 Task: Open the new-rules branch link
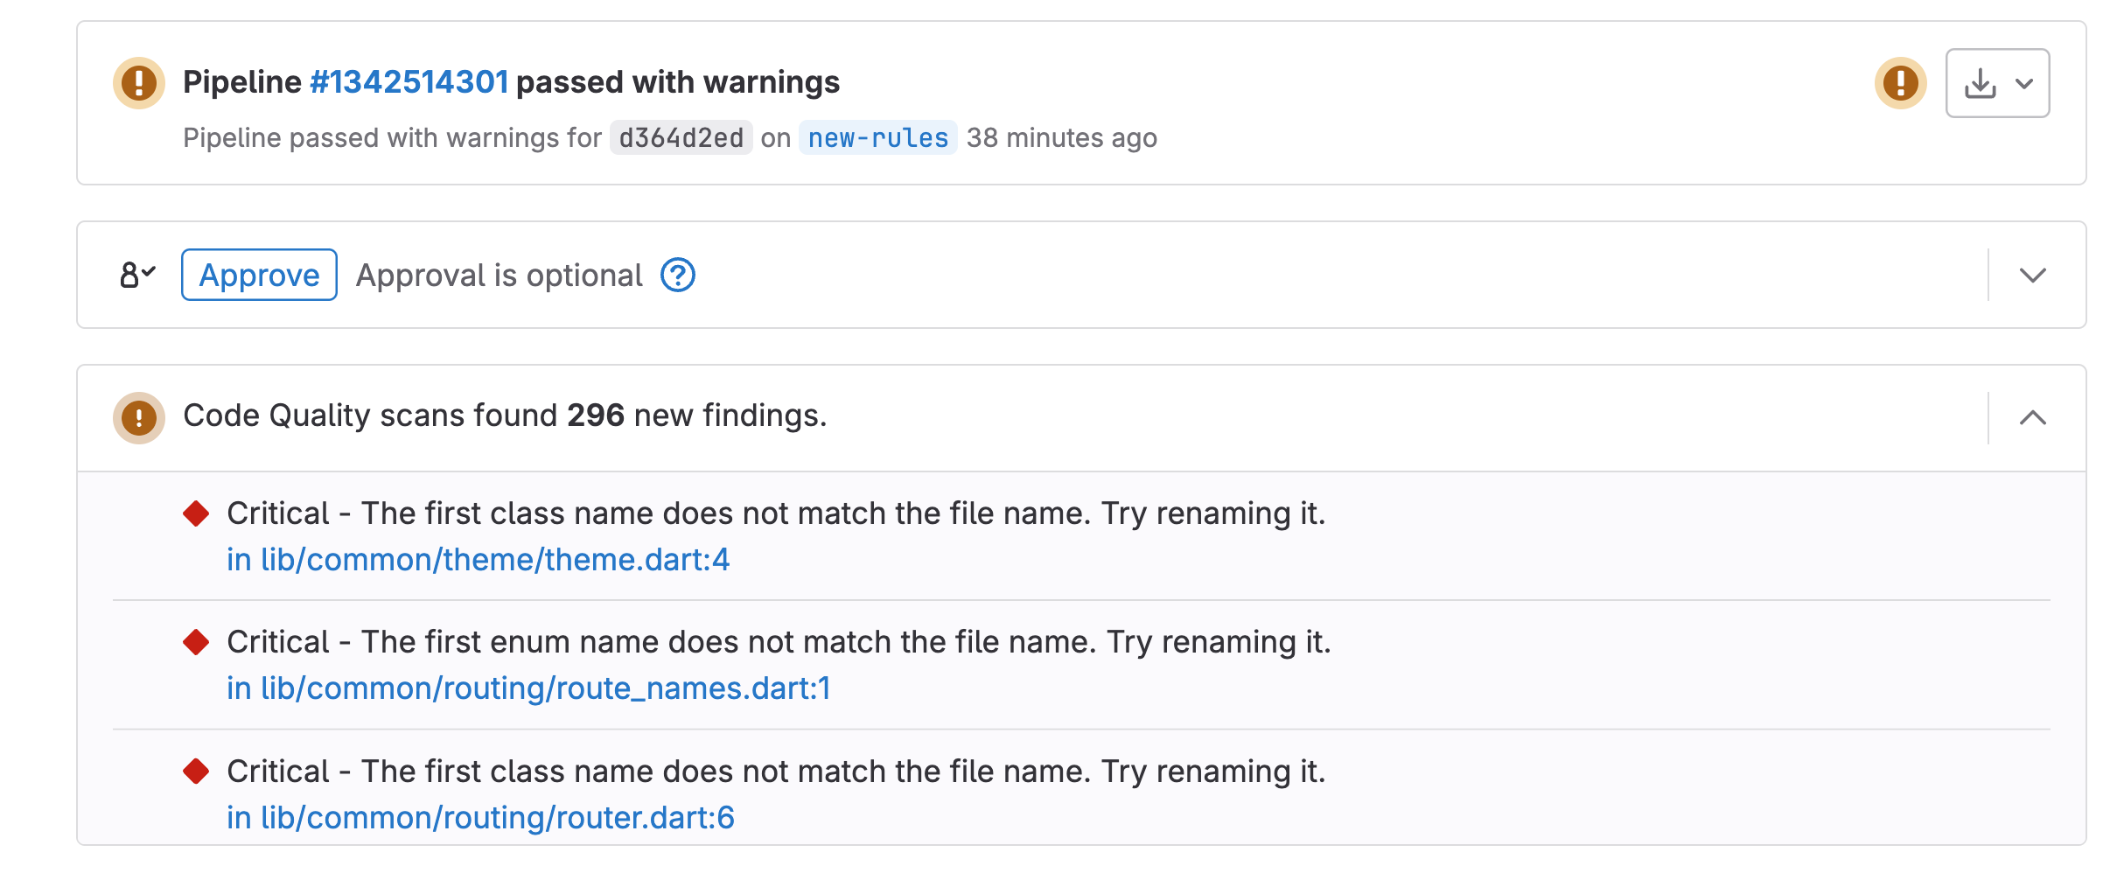877,138
